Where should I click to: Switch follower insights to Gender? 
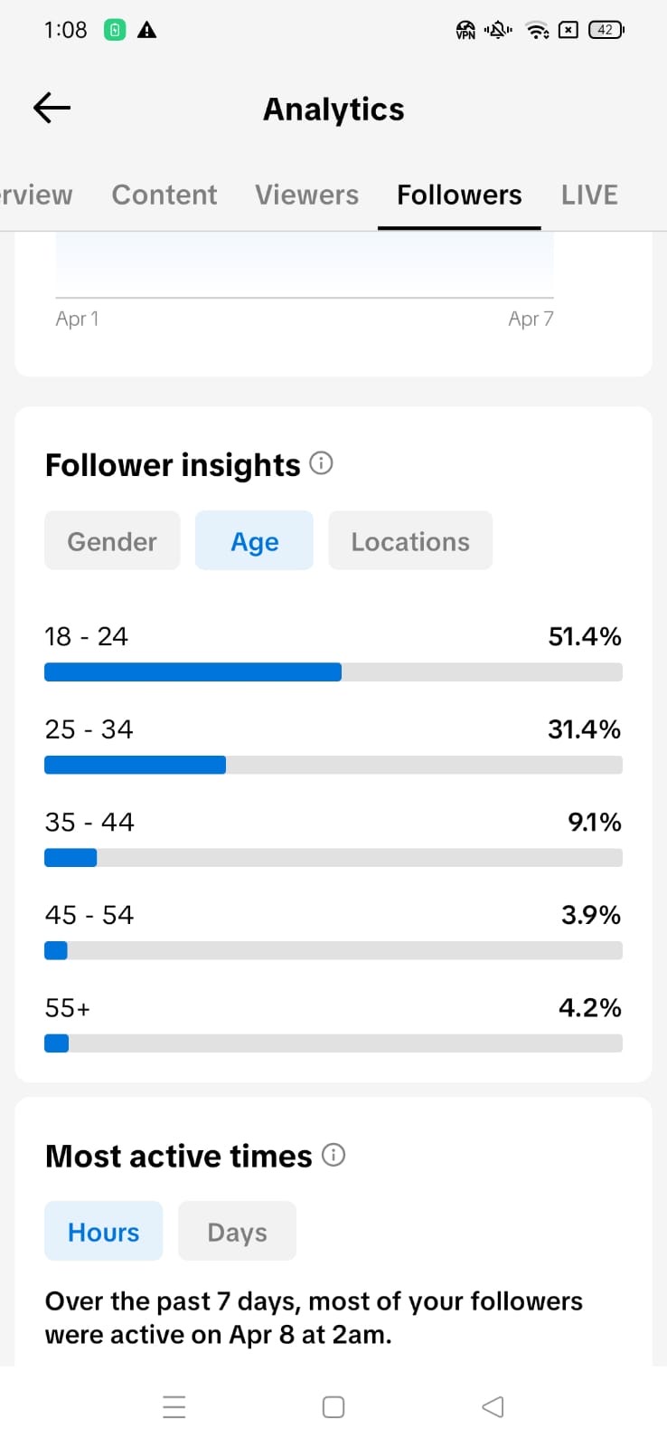(x=112, y=541)
